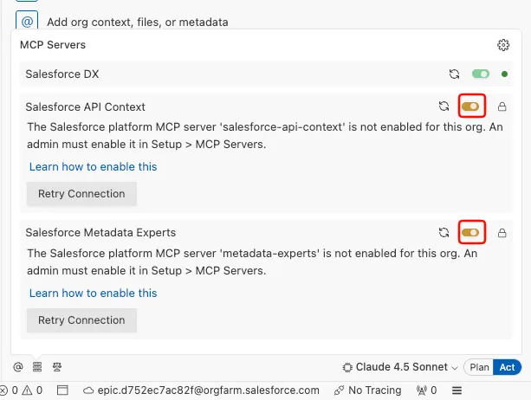Select Salesforce DX server row label

tap(62, 74)
